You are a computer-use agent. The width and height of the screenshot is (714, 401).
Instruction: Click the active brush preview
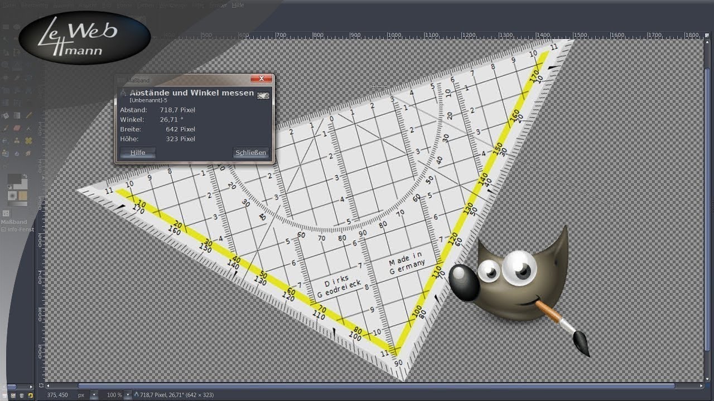point(12,195)
